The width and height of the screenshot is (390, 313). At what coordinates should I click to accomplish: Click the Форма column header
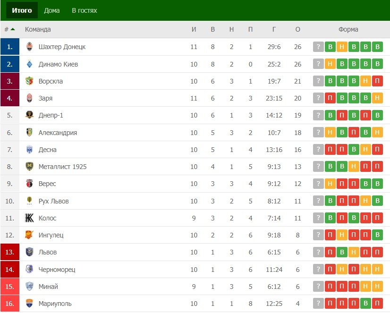(x=348, y=29)
